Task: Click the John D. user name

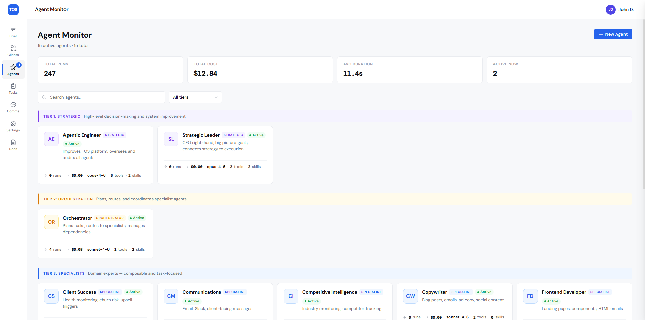Action: (626, 10)
